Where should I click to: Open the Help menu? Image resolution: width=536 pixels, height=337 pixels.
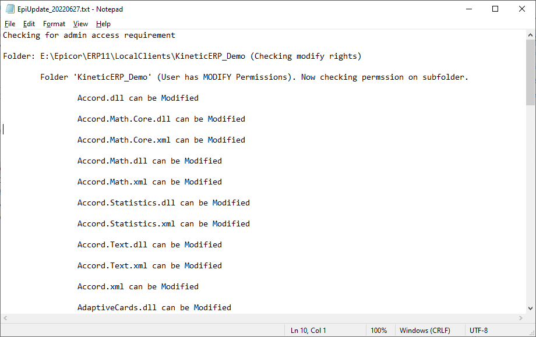tap(103, 24)
